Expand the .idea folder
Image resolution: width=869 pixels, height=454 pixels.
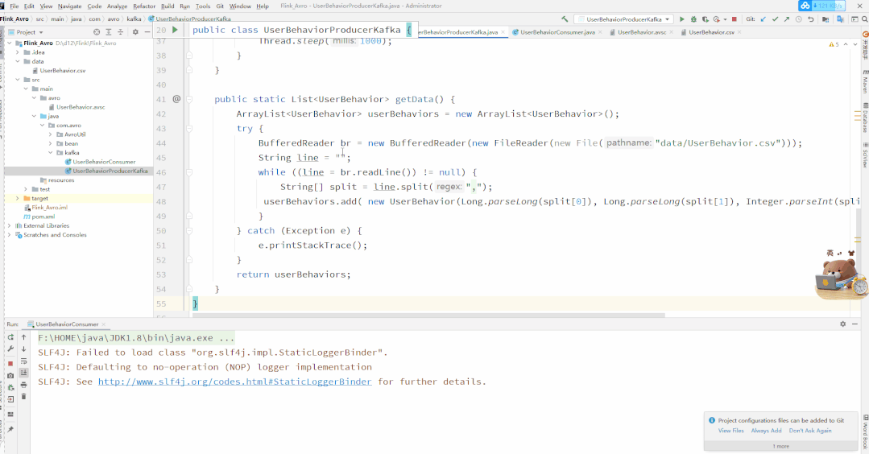tap(18, 52)
